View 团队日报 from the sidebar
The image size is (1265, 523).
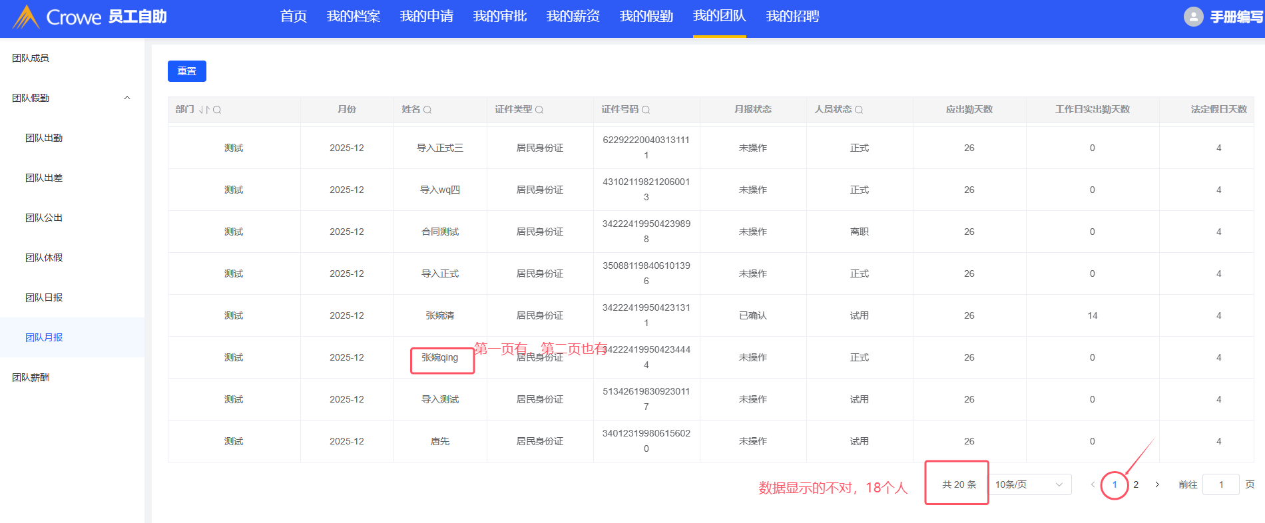[x=44, y=297]
